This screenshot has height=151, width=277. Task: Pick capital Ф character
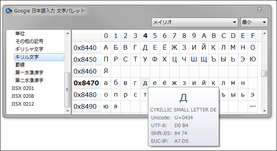(155, 59)
